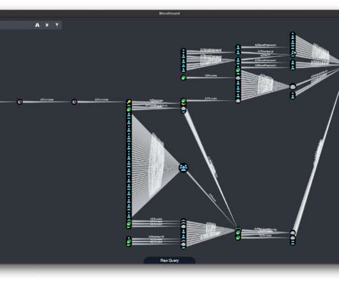Select the yellow key node icon

(x=129, y=102)
